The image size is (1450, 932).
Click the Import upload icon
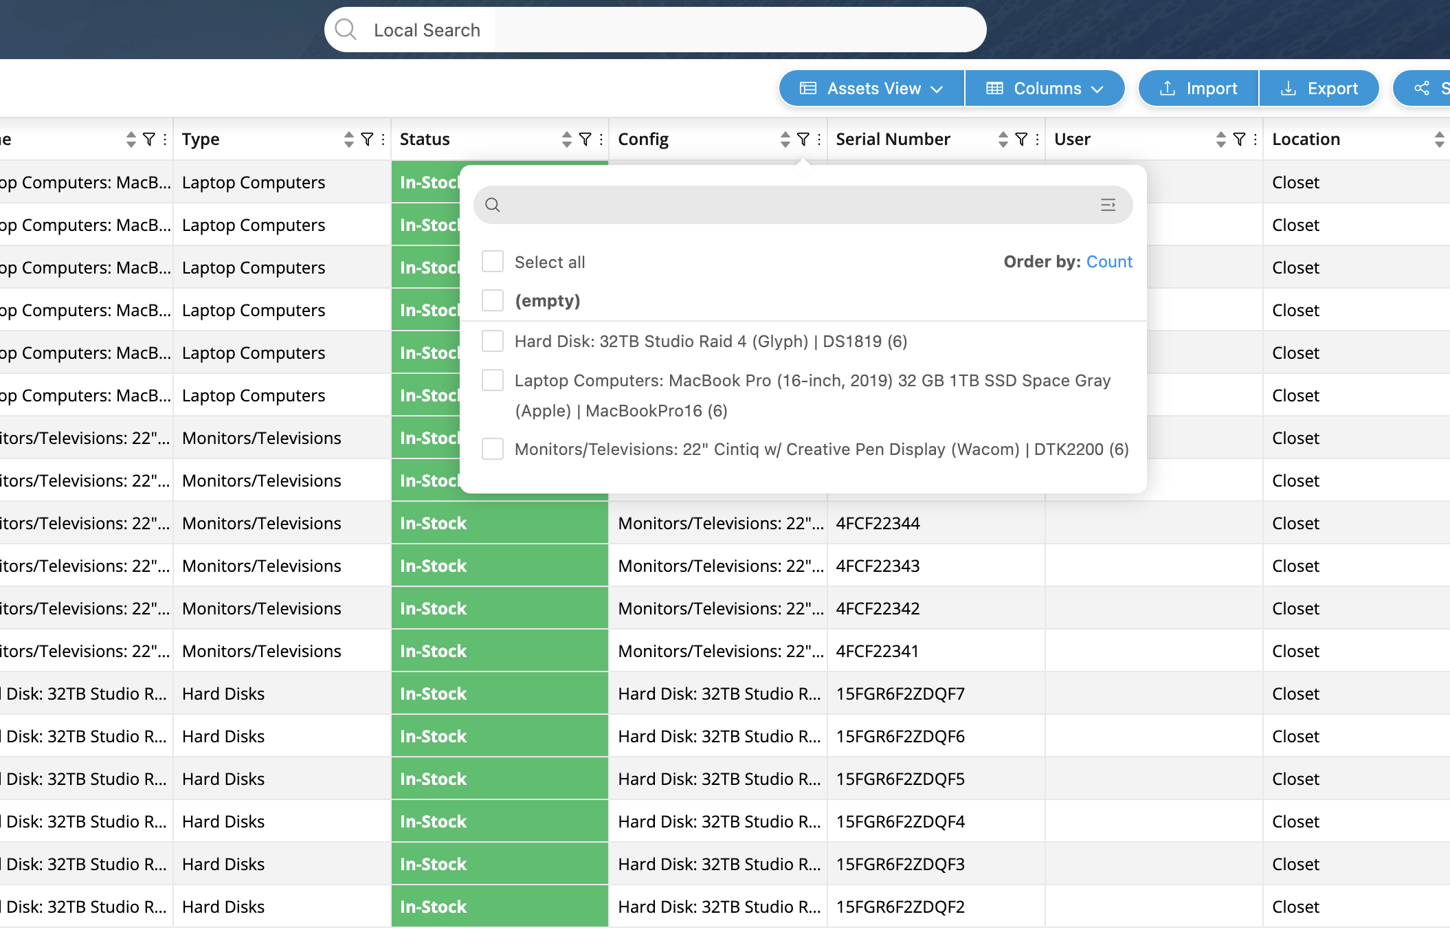tap(1168, 88)
